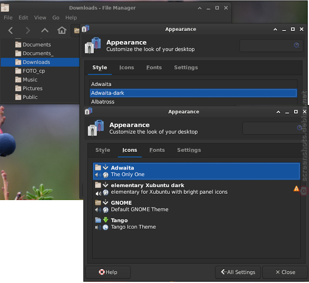Viewport: 309px width, 283px height.
Task: Open View menu in File Manager
Action: tap(40, 18)
